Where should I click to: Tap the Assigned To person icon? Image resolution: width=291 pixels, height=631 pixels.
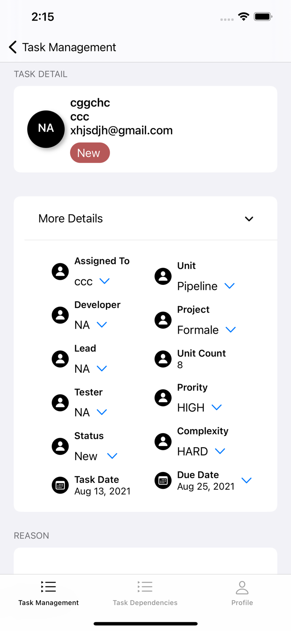click(x=60, y=272)
